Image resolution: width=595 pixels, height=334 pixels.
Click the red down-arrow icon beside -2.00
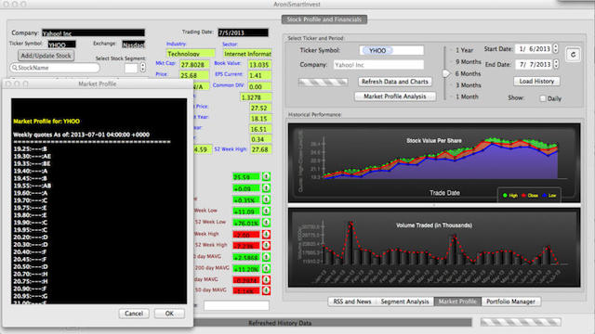coord(267,235)
